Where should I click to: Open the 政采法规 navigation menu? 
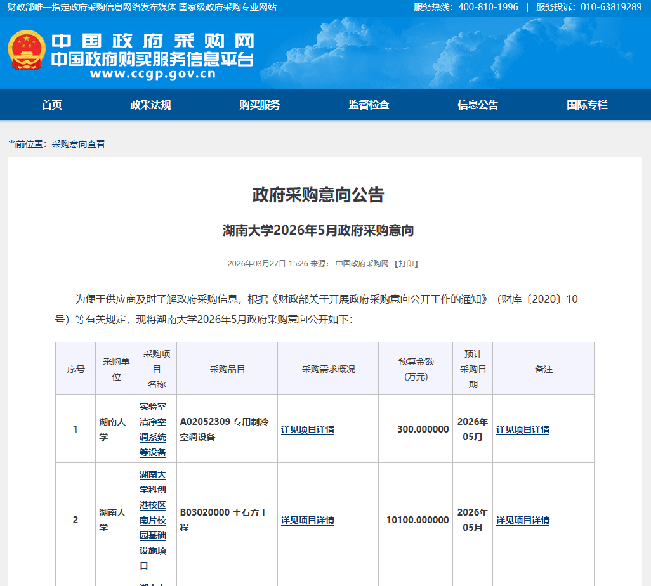click(x=151, y=105)
